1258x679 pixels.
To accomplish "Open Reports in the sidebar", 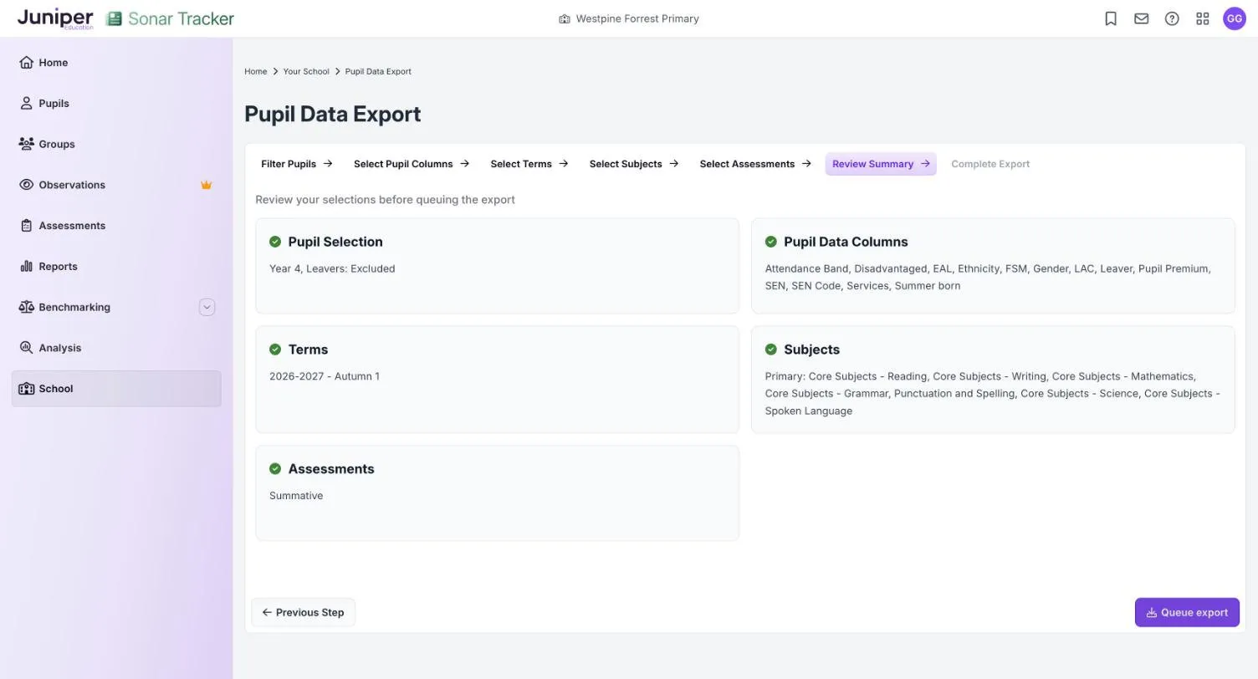I will point(116,267).
